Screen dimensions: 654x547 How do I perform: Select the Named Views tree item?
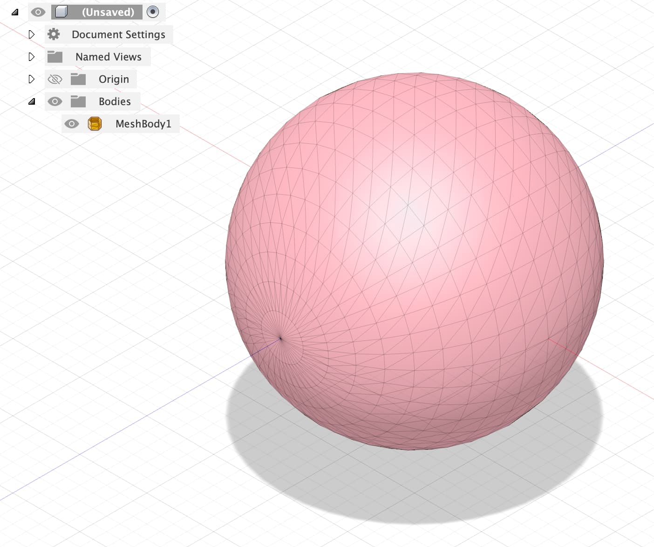(x=109, y=57)
